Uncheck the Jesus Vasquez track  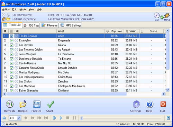tap(11, 54)
